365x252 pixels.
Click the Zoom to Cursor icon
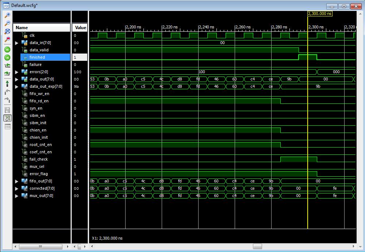pyautogui.click(x=7, y=39)
